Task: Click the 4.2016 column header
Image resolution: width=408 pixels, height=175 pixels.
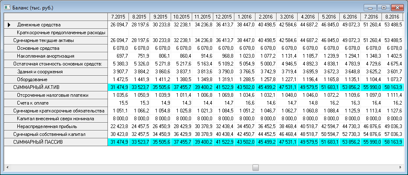Action: click(308, 17)
